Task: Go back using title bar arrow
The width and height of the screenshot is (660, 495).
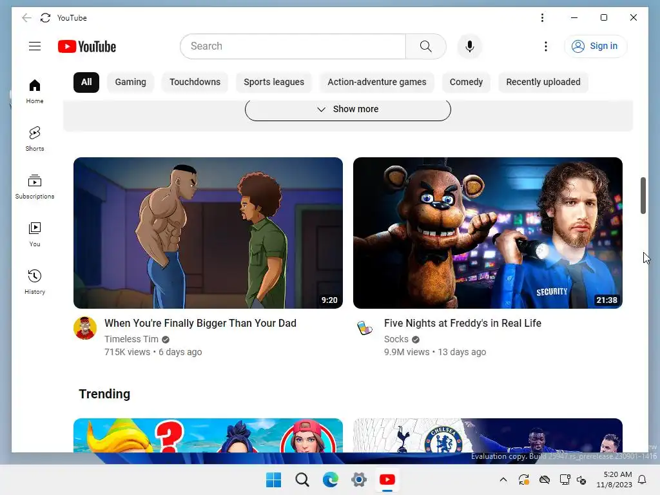Action: 26,17
